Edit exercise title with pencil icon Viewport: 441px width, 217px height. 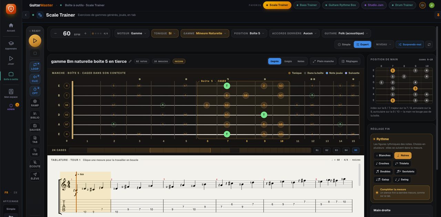pyautogui.click(x=130, y=61)
